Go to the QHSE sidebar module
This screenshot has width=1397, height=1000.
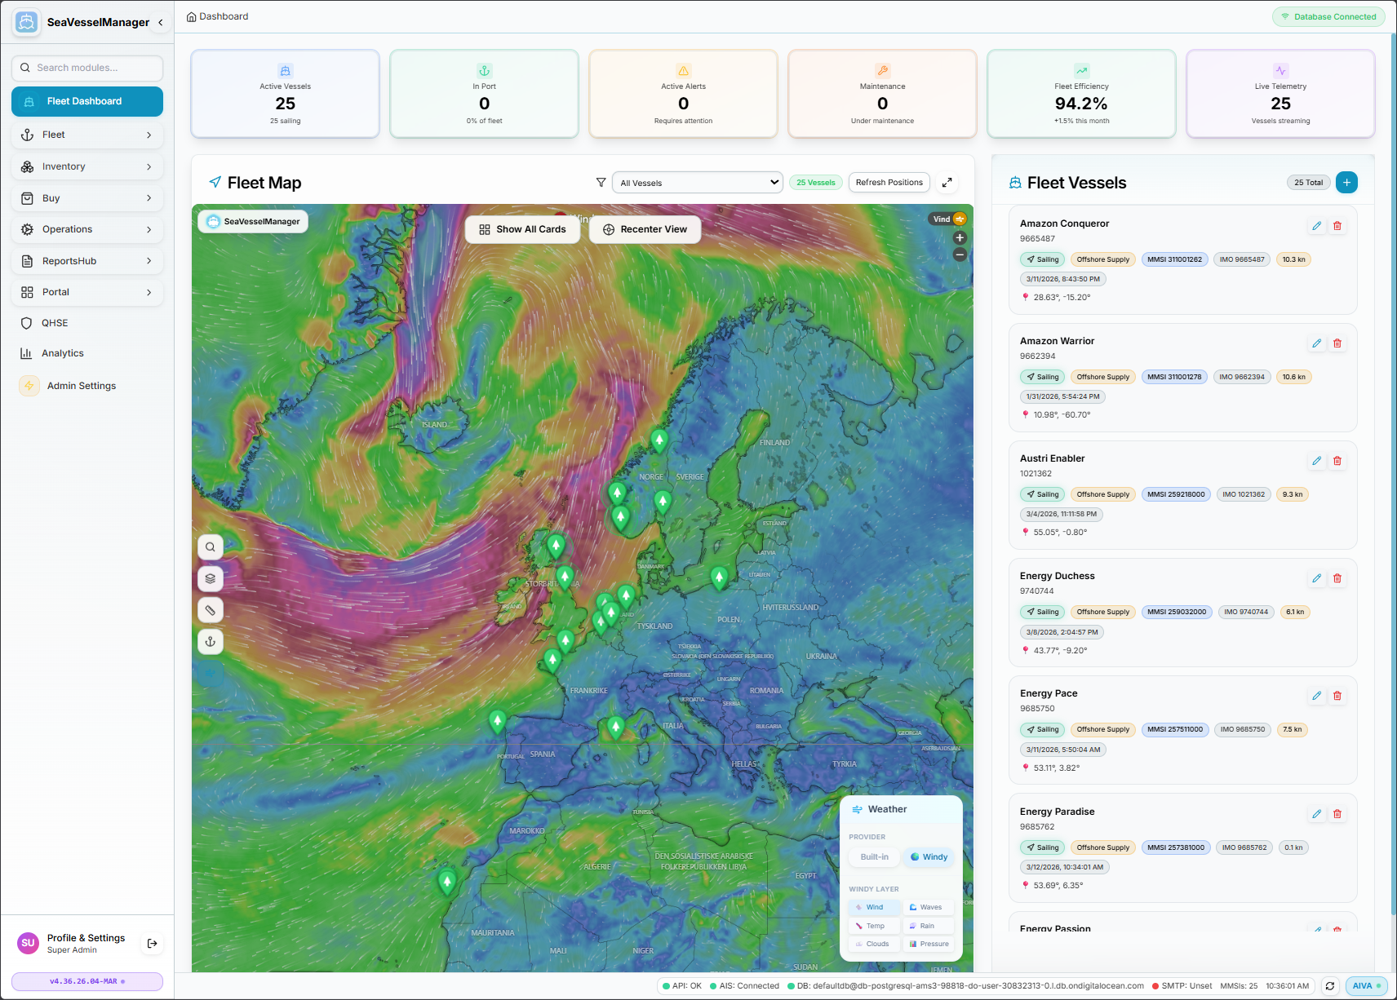pos(86,322)
